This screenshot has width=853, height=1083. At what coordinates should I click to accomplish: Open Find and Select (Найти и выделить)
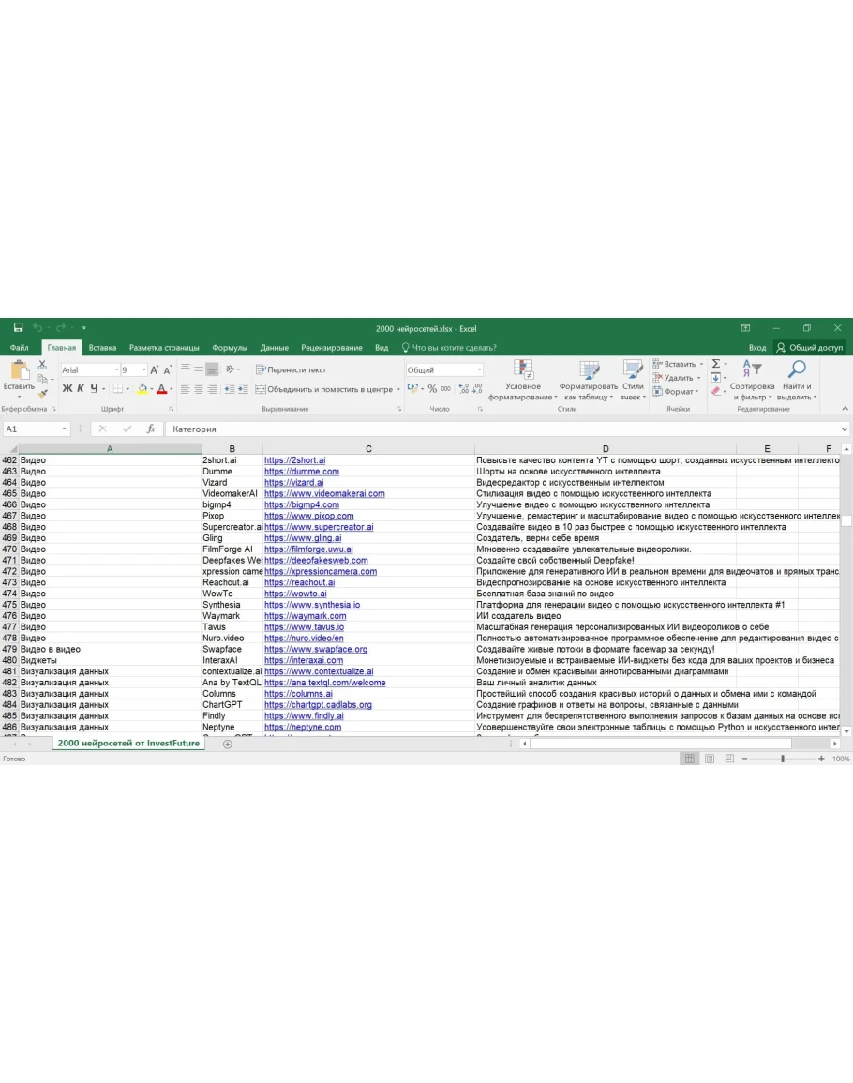tap(797, 380)
